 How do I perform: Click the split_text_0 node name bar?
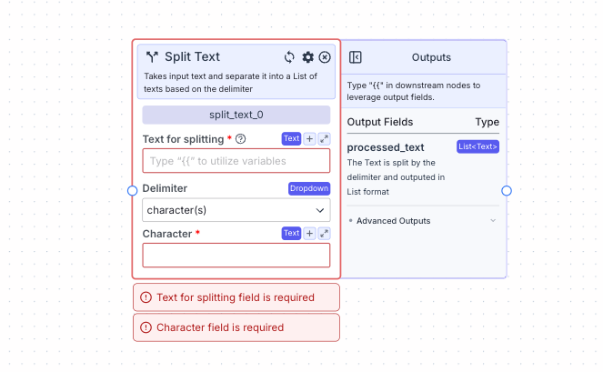236,115
